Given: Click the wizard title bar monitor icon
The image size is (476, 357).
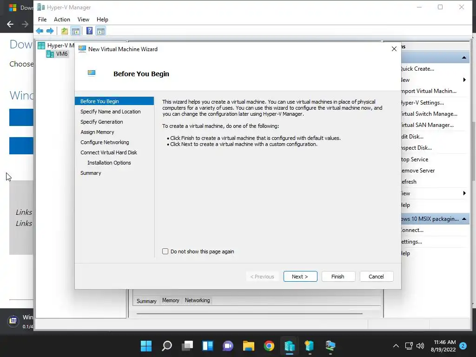Looking at the screenshot, I should 82,49.
